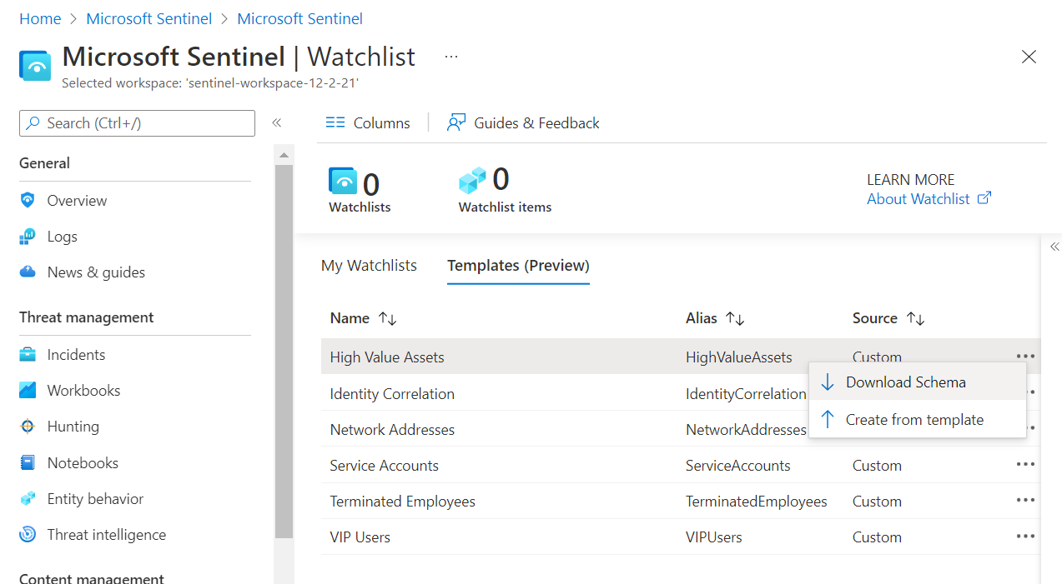1062x584 pixels.
Task: Select the Hunting crosshair icon
Action: (28, 427)
